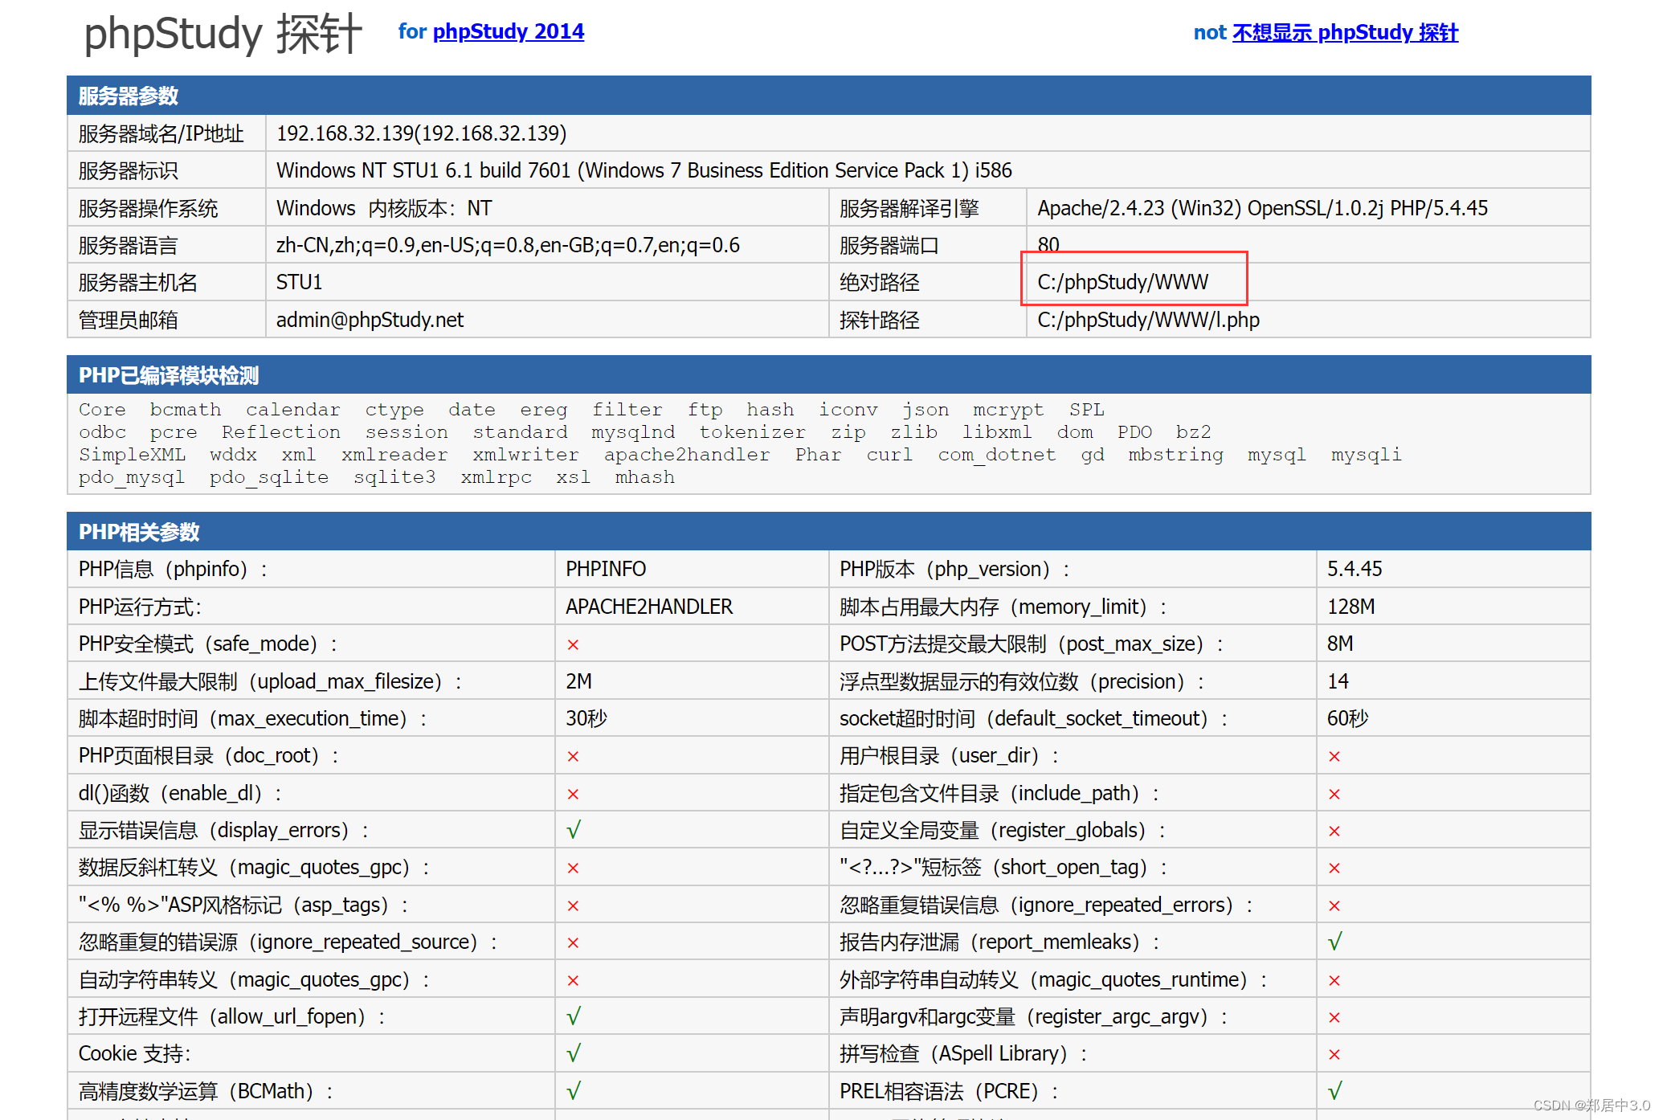Click the default_socket_timeout value 60秒
The width and height of the screenshot is (1663, 1120).
(1347, 718)
